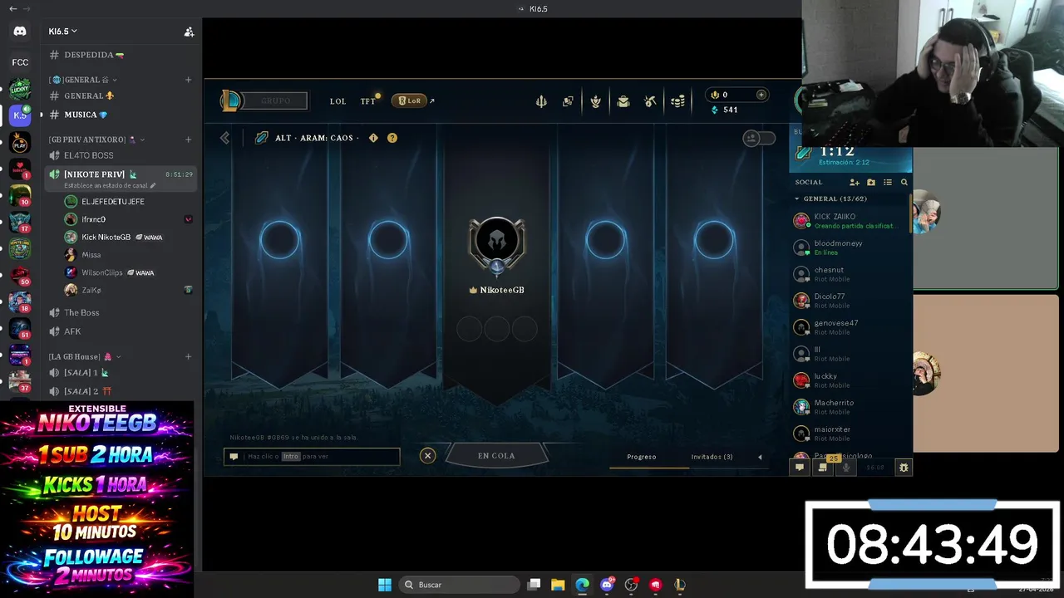Image resolution: width=1064 pixels, height=598 pixels.
Task: Open missions icon with badge 25
Action: click(x=823, y=468)
